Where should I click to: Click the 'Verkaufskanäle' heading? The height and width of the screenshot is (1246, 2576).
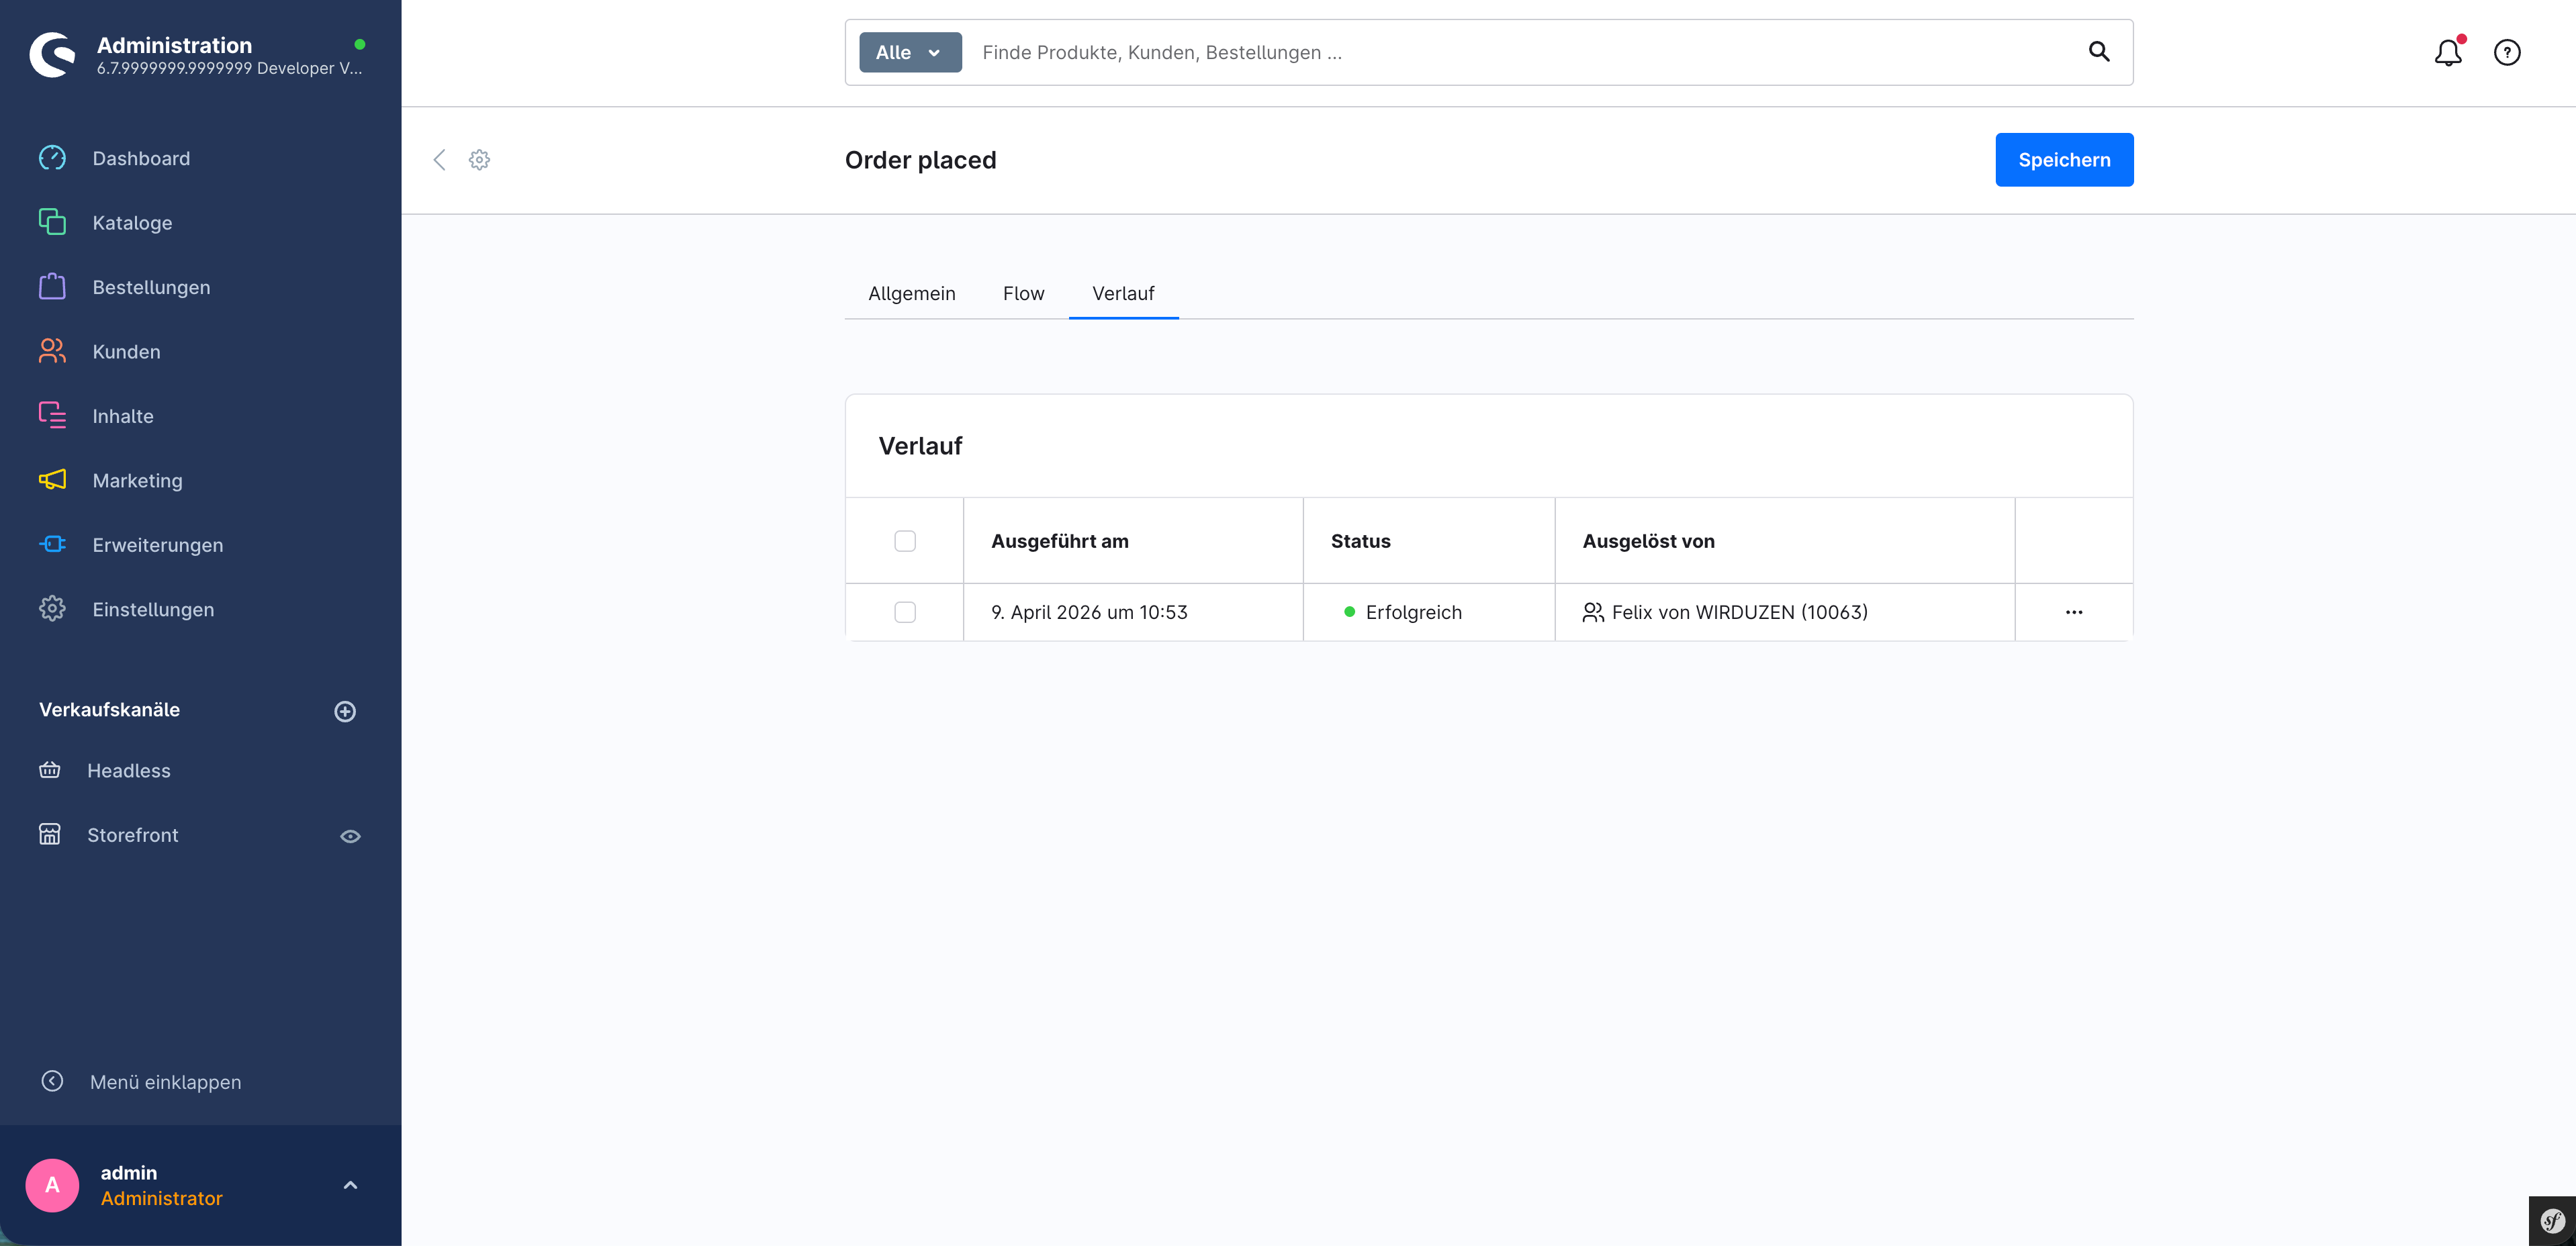click(x=109, y=709)
